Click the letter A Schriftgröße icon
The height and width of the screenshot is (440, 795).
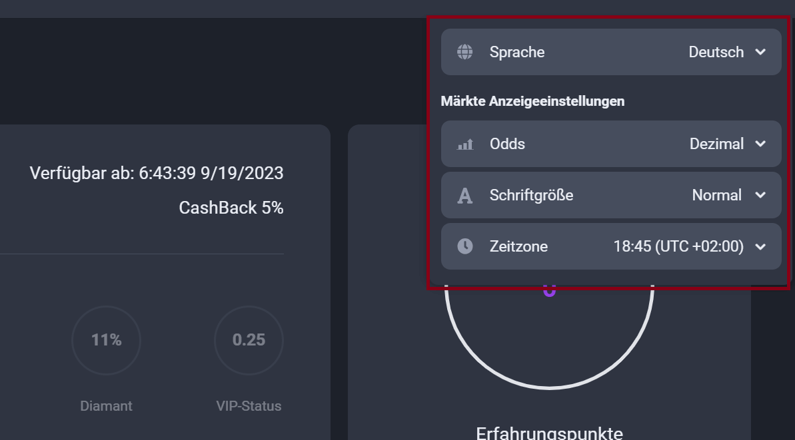464,194
